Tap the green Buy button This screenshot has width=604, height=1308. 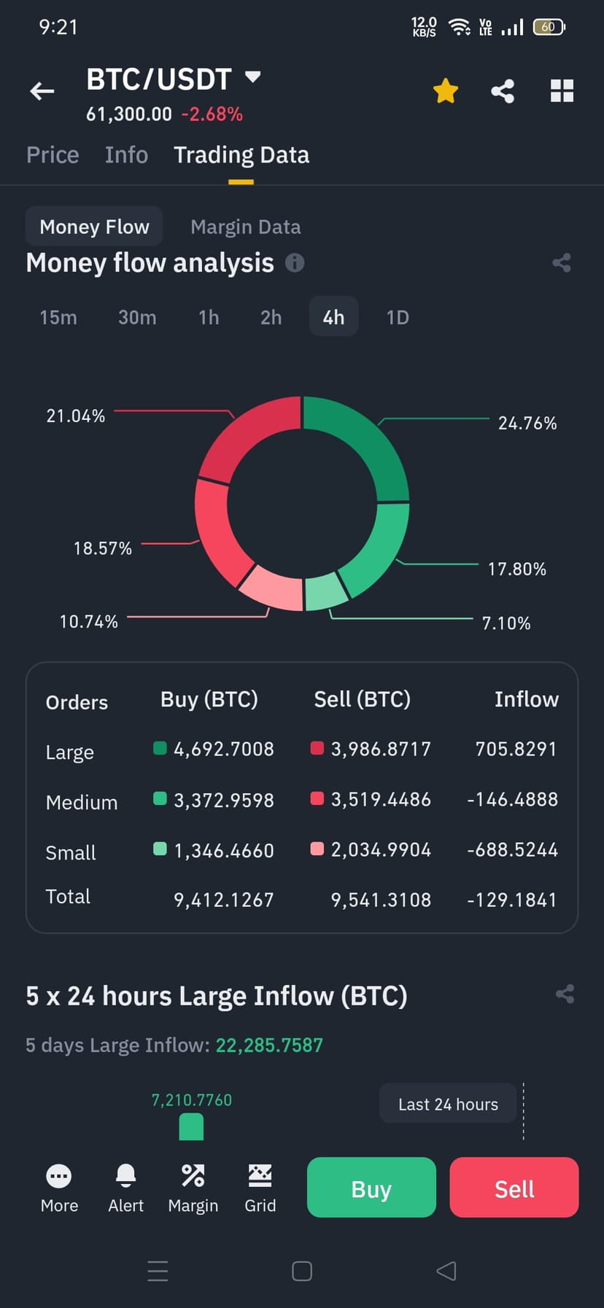tap(371, 1187)
